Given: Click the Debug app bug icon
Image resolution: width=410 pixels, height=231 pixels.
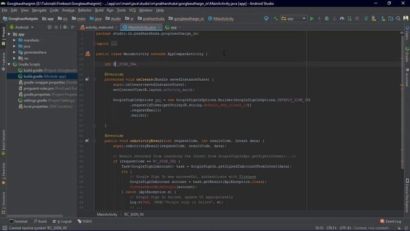Looking at the screenshot, I should (x=327, y=19).
